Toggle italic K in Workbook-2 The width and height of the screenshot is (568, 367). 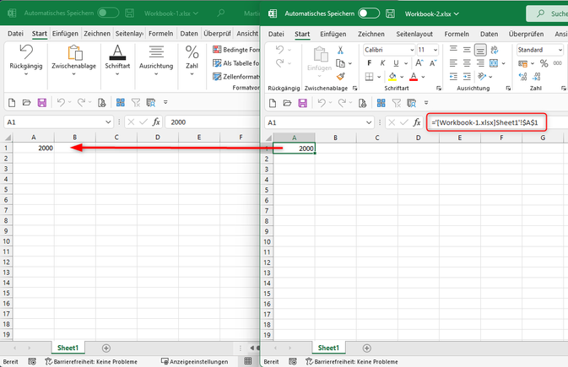pyautogui.click(x=382, y=63)
